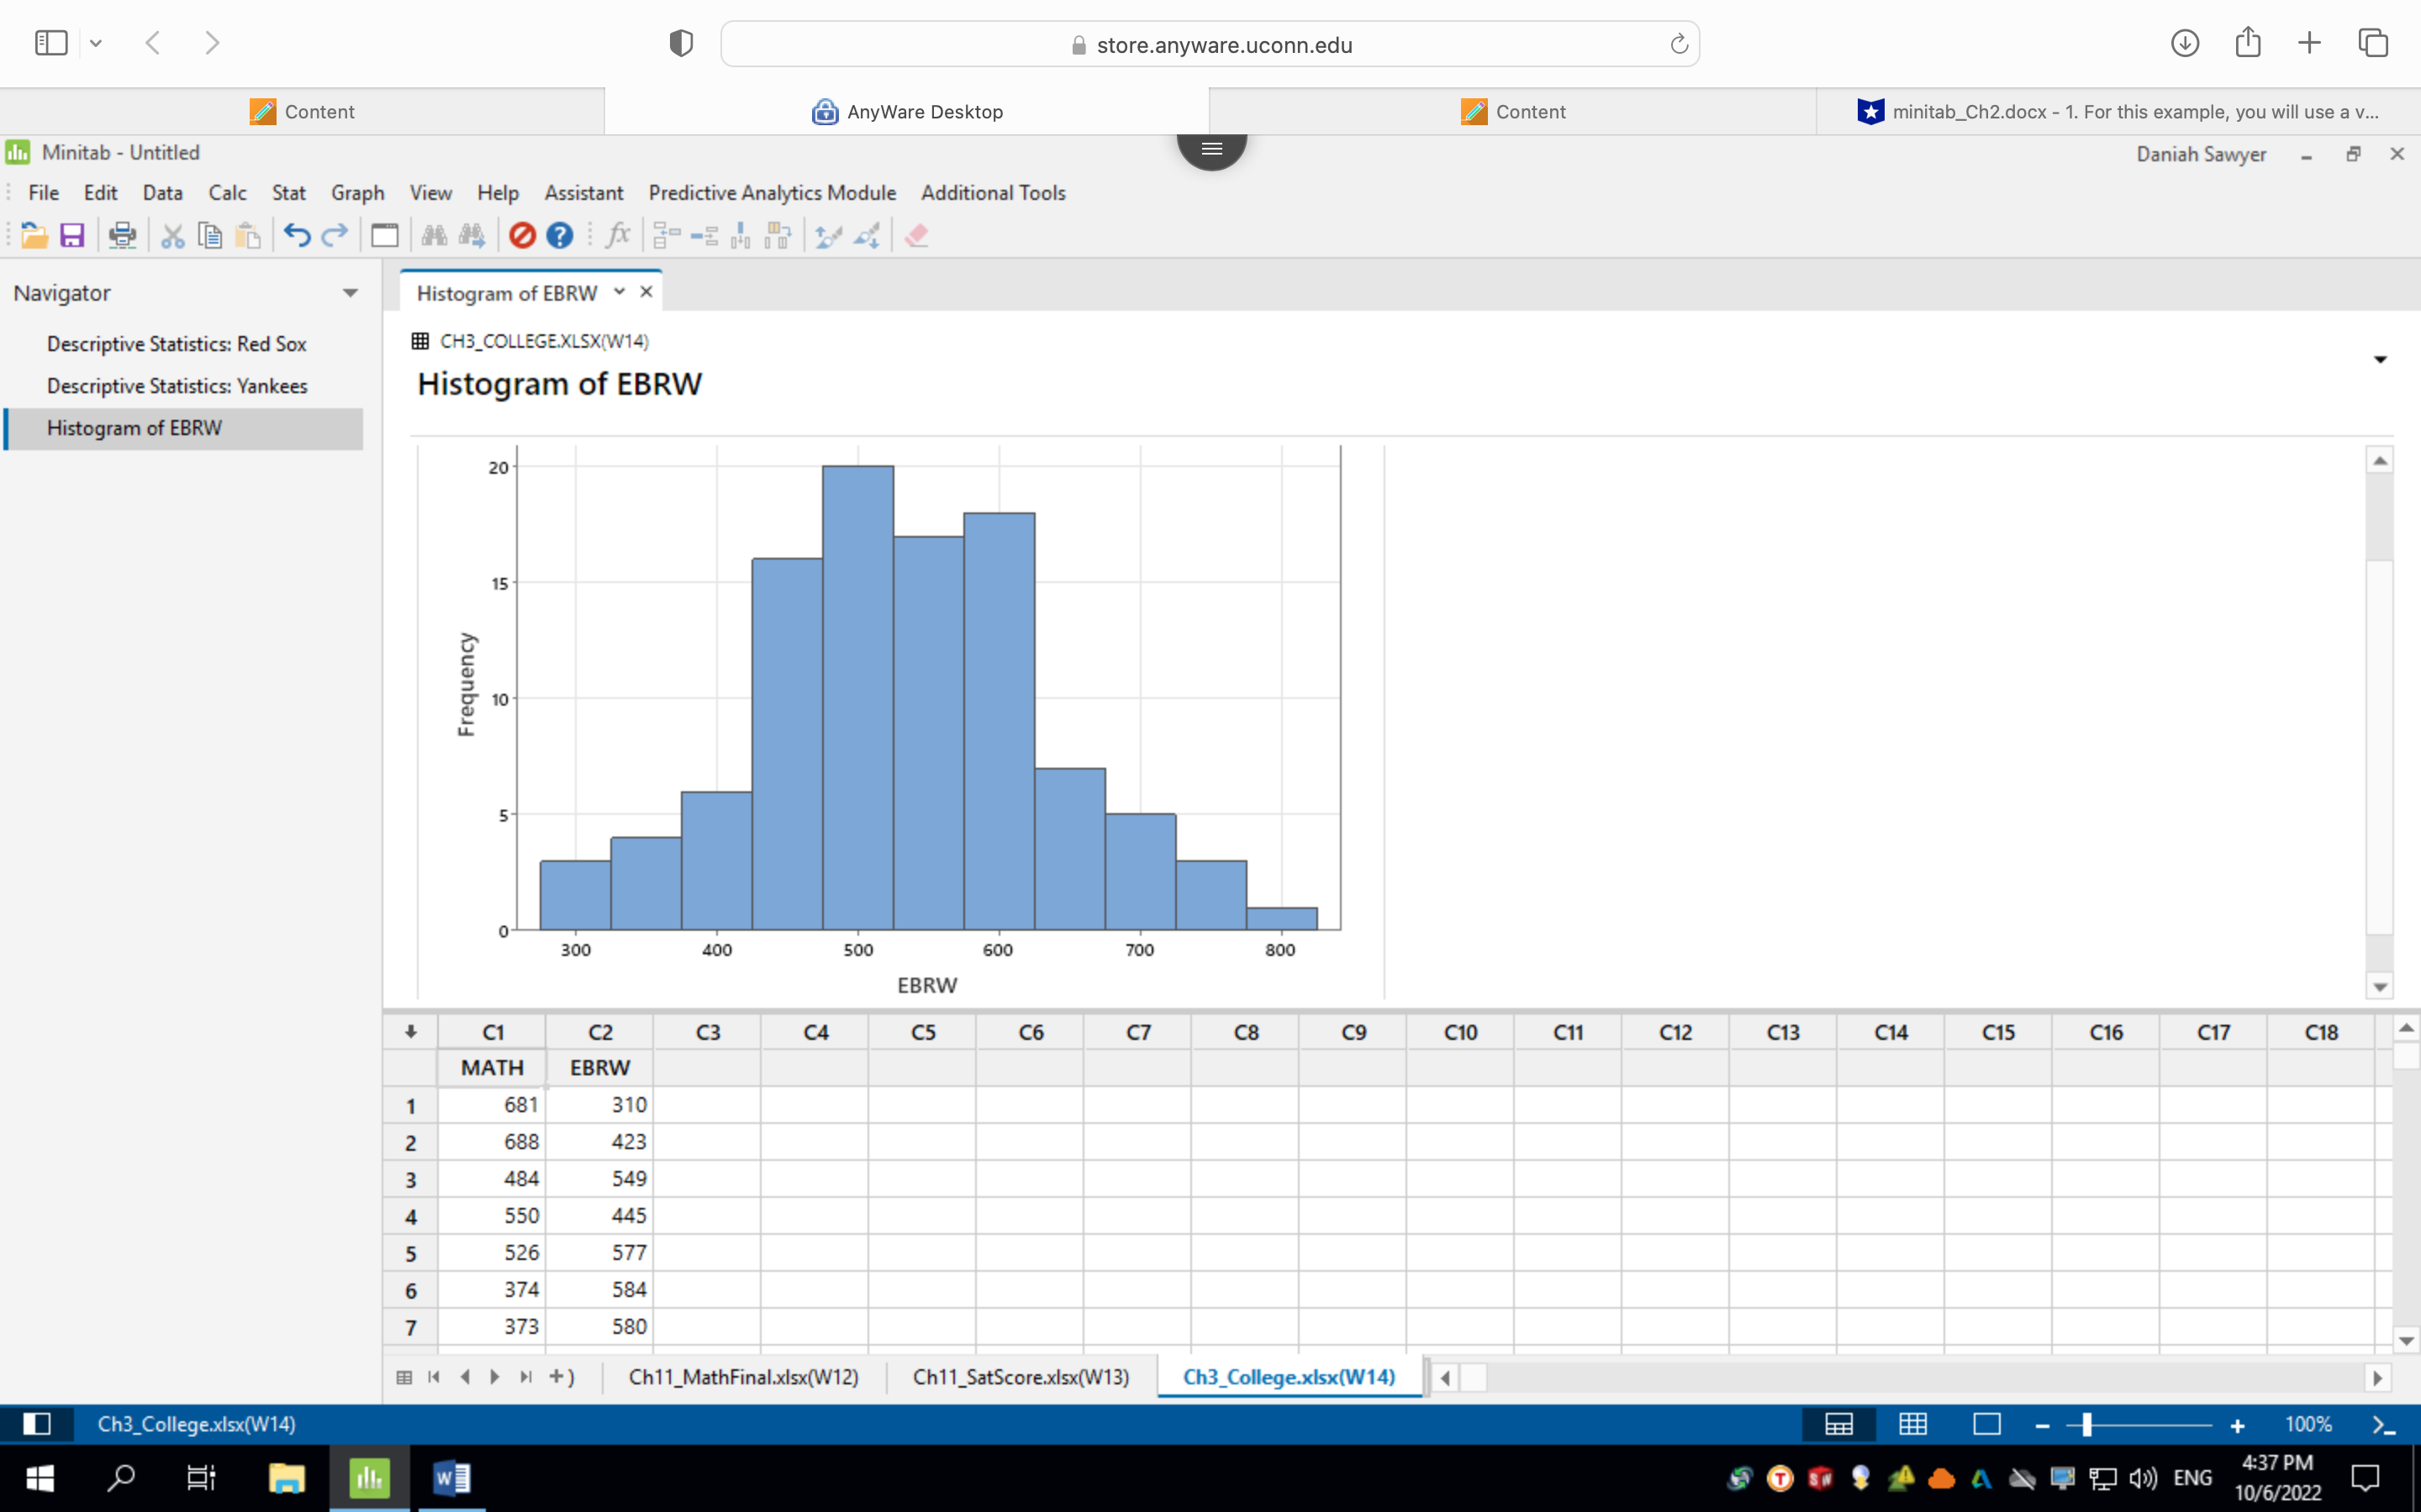Click the EBRW column name cell
Screen dimensions: 2421x1512
pos(599,1067)
